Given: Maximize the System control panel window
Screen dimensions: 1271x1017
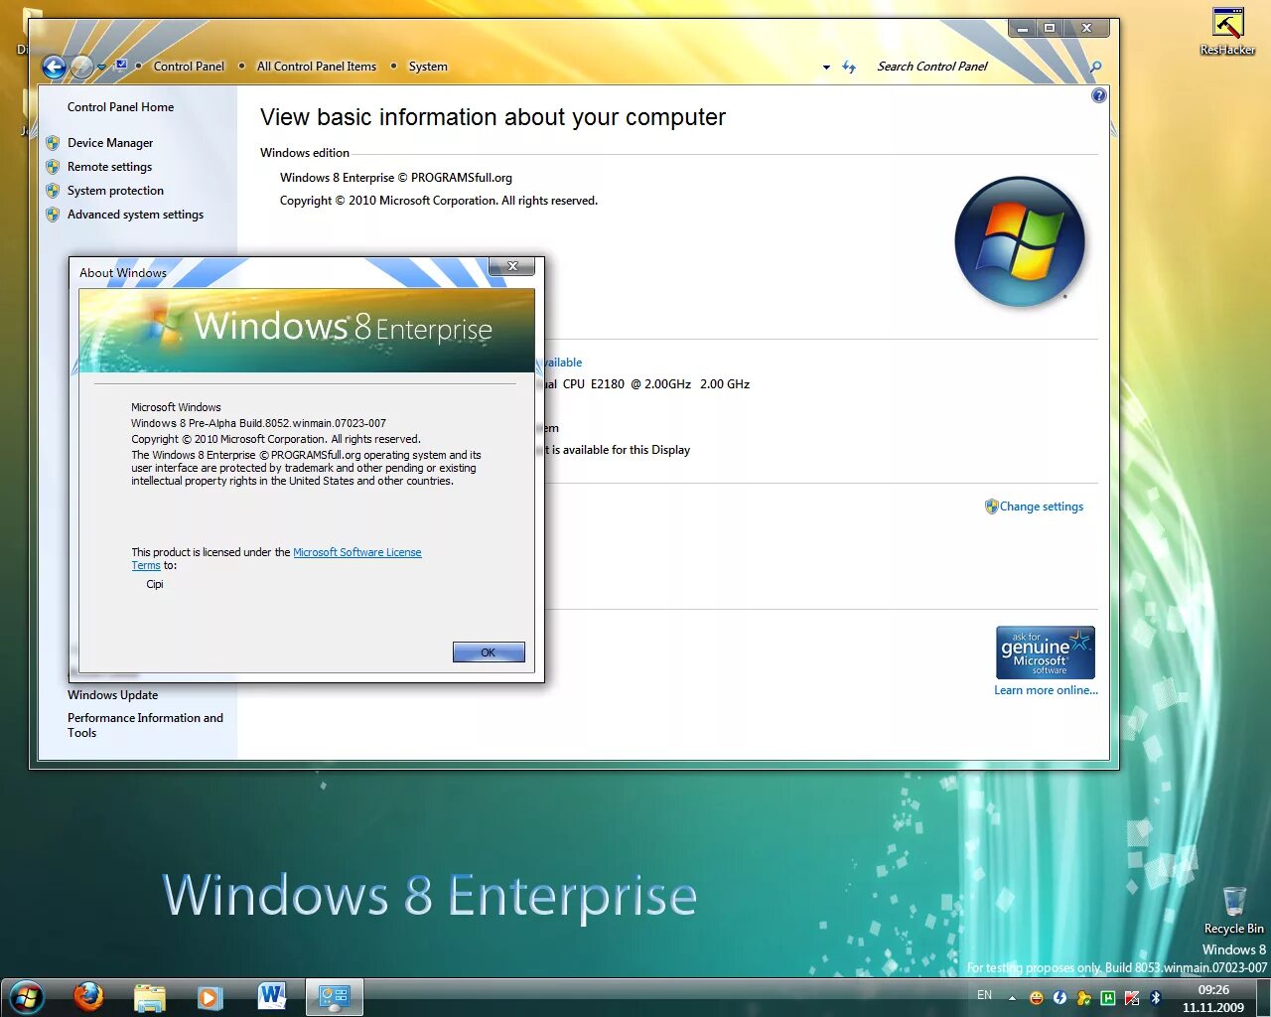Looking at the screenshot, I should 1049,28.
